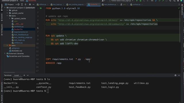Click the Git push arrow icon

[x=163, y=1]
